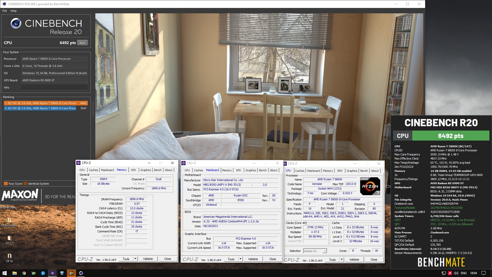The height and width of the screenshot is (277, 492).
Task: Click Close button in CPU-Z Mainboard window
Action: (x=273, y=259)
